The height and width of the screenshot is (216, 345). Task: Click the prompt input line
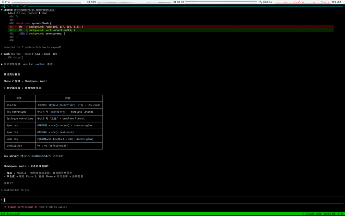(x=172, y=200)
